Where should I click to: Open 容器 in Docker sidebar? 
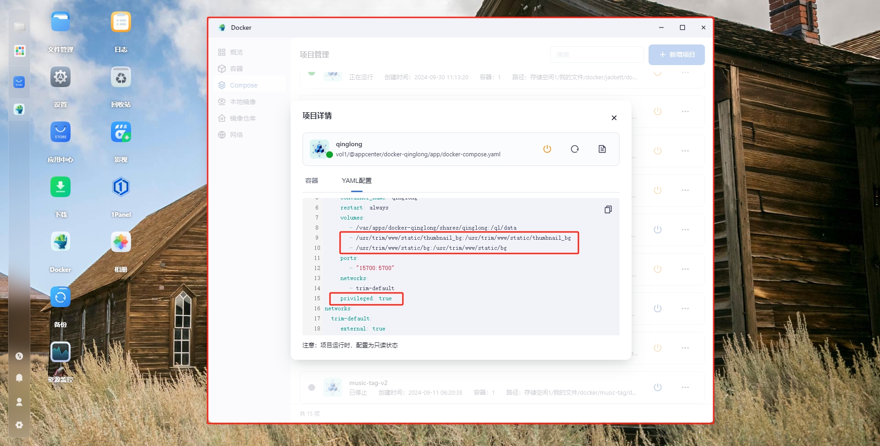click(236, 69)
